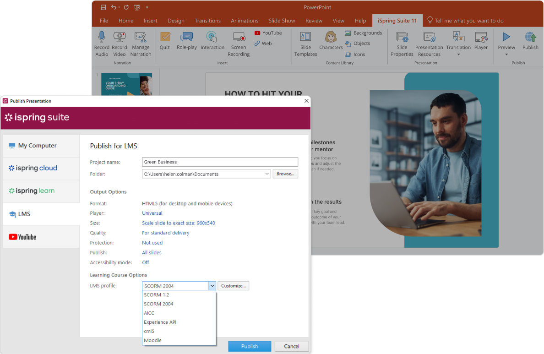Select the Record Audio tool
This screenshot has height=354, width=544.
click(102, 44)
